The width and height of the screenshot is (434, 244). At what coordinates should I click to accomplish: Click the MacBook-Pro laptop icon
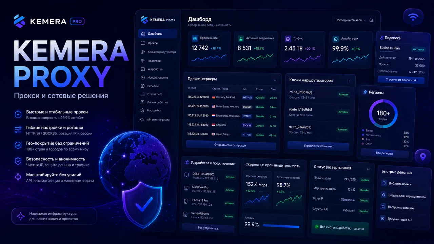coord(186,188)
